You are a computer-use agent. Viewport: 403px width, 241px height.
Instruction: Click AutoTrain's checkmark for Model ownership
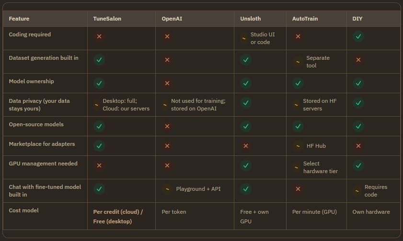tap(298, 83)
